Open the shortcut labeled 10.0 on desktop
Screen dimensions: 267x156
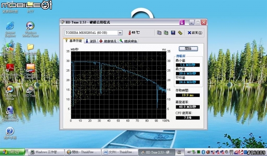pos(10,50)
